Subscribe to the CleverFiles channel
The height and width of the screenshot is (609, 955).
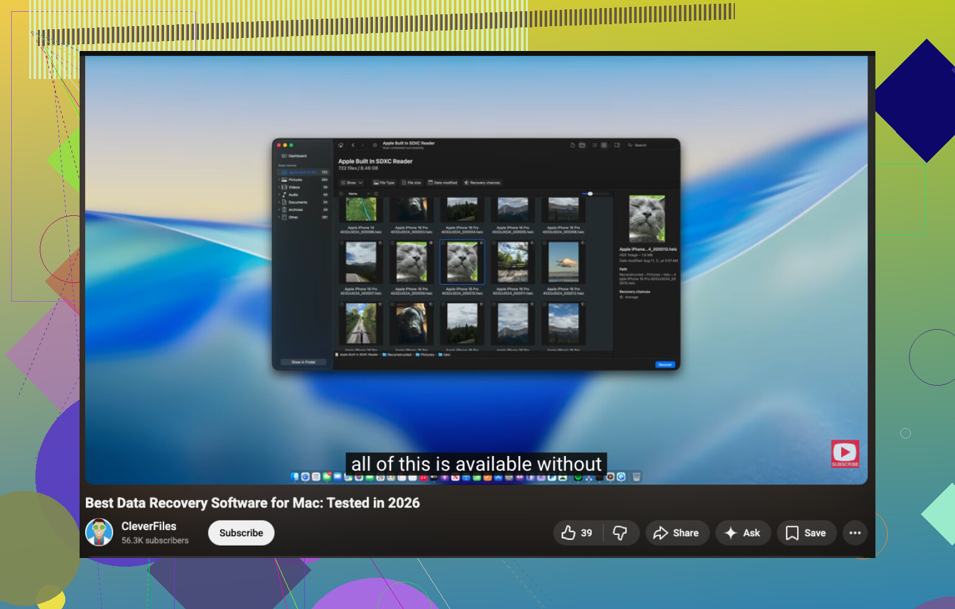click(x=241, y=532)
